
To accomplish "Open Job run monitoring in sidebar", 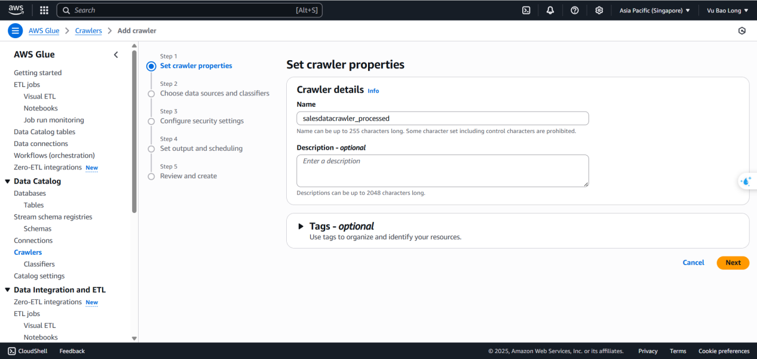I will 54,120.
